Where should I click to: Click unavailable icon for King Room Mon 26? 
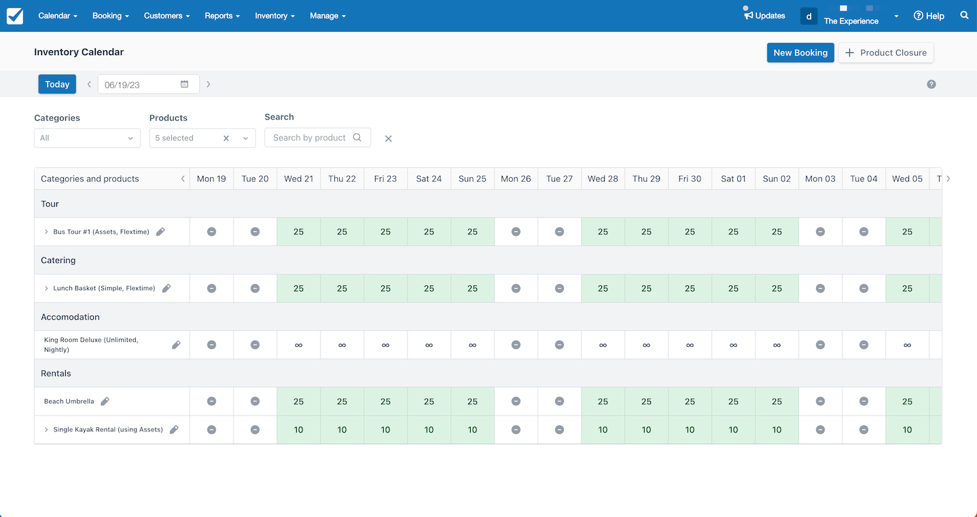click(x=516, y=344)
